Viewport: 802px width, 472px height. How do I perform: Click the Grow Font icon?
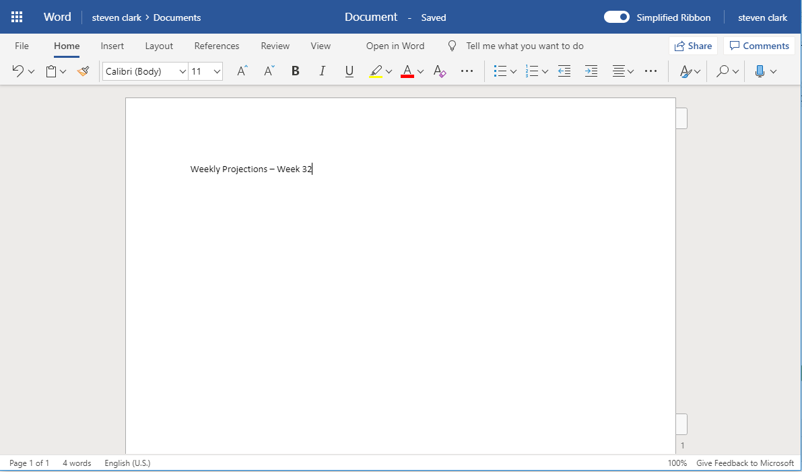point(242,71)
